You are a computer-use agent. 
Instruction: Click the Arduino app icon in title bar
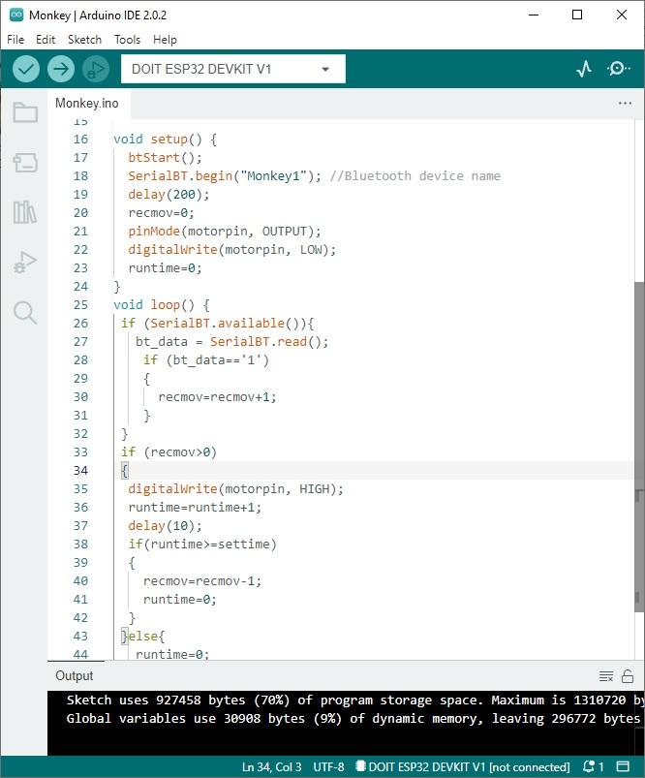point(16,15)
